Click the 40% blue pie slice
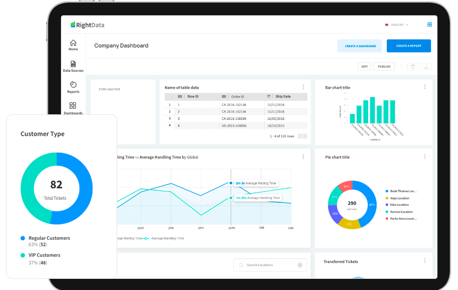458x290 pixels. (x=371, y=204)
